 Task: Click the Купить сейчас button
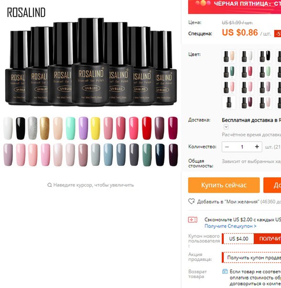point(224,185)
